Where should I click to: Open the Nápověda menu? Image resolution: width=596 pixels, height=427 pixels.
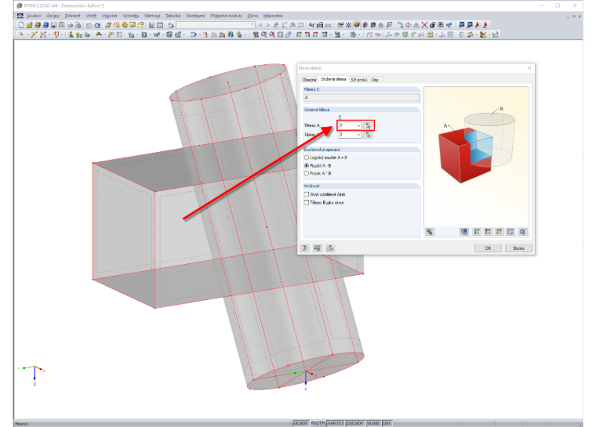pos(273,16)
